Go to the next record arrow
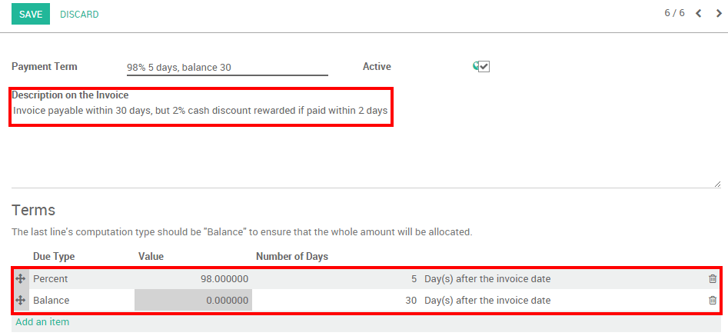Viewport: 728px width, 336px height. point(719,14)
